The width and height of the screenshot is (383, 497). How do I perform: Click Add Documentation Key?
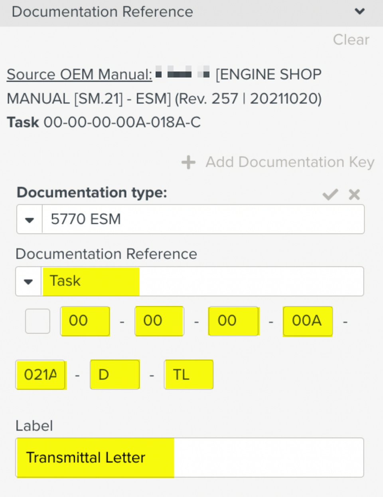click(x=290, y=162)
